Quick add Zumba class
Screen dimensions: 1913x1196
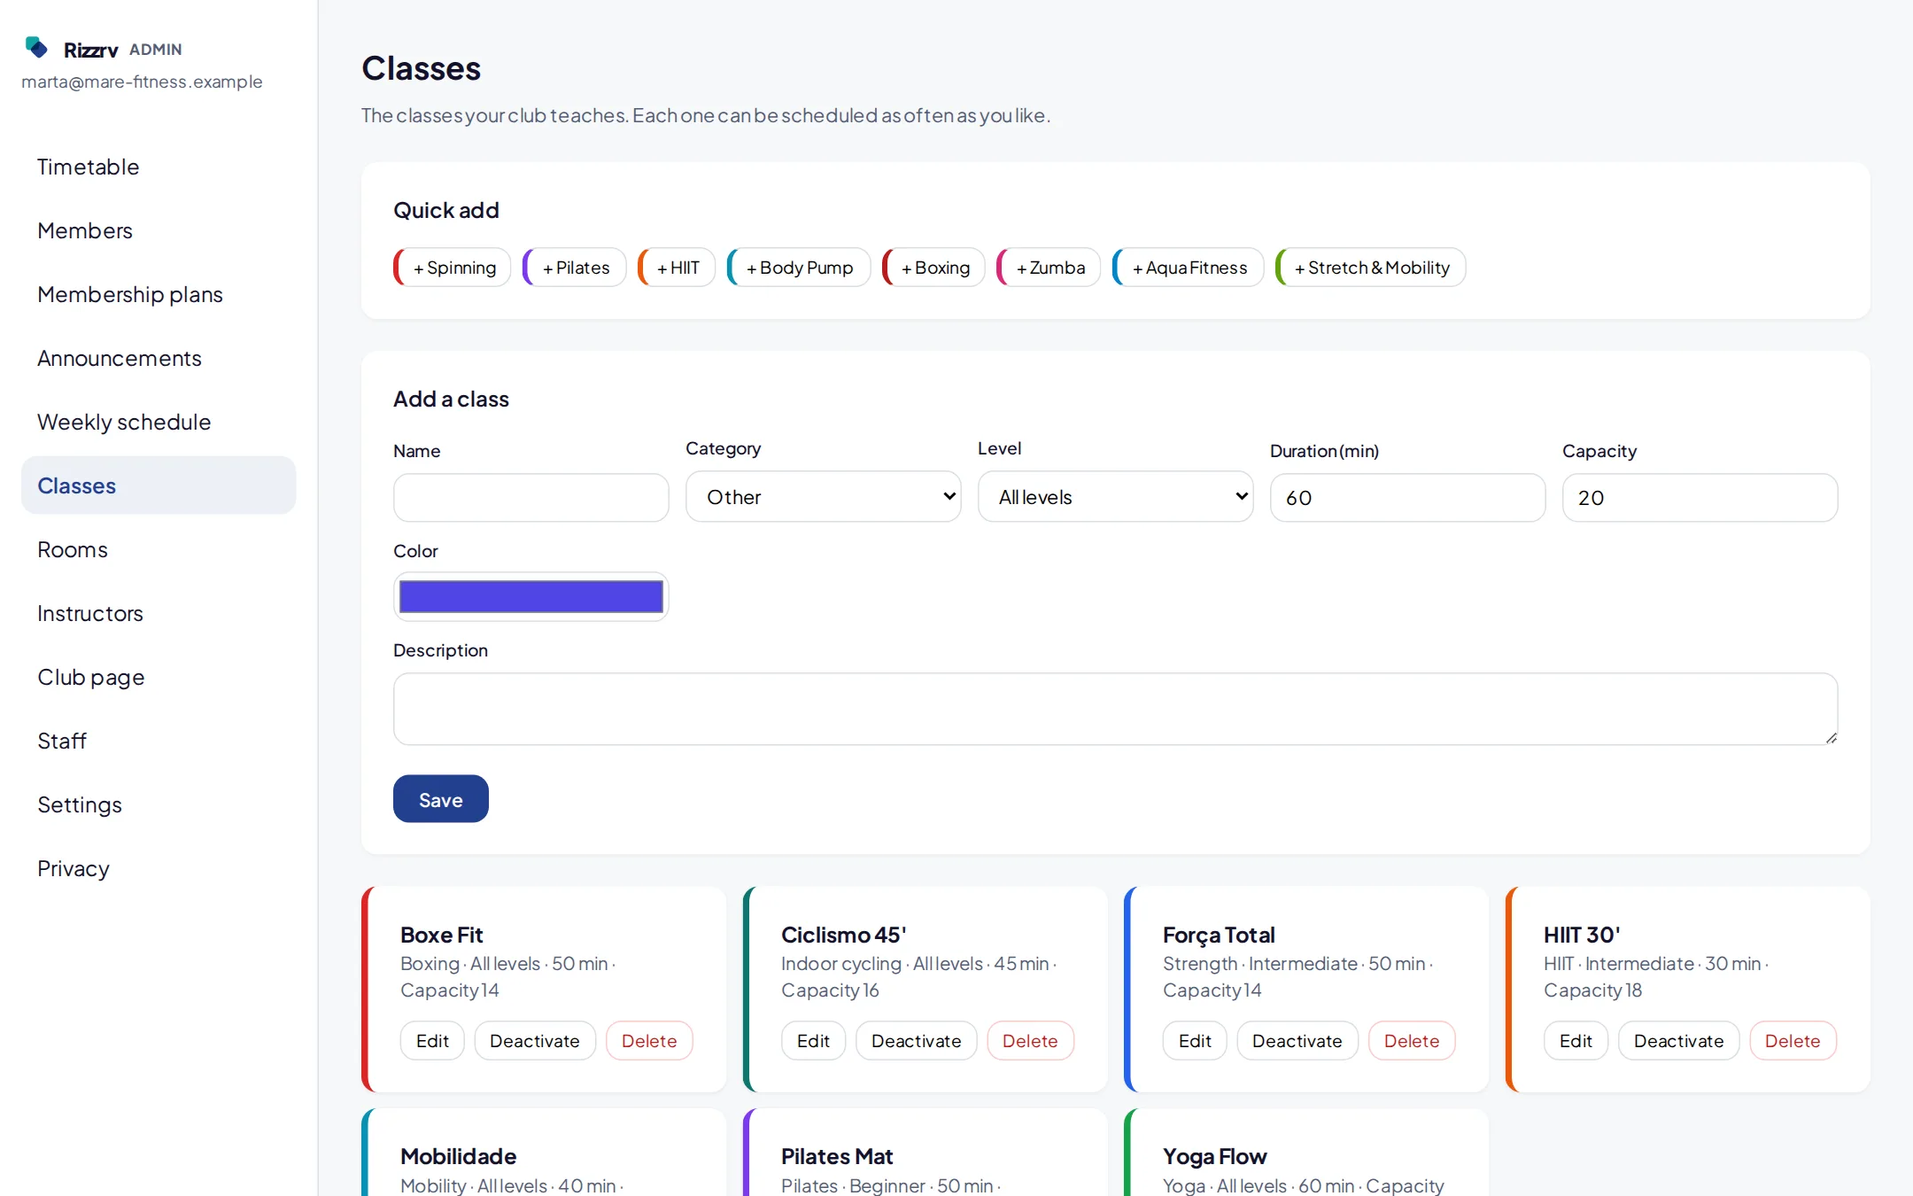point(1049,268)
